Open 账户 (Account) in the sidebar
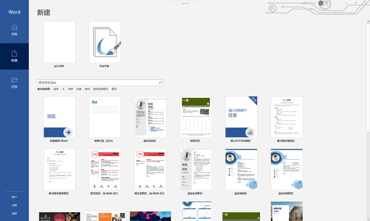The height and width of the screenshot is (221, 370). [x=14, y=197]
